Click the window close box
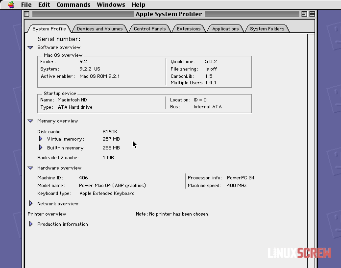341x268 pixels. point(27,14)
